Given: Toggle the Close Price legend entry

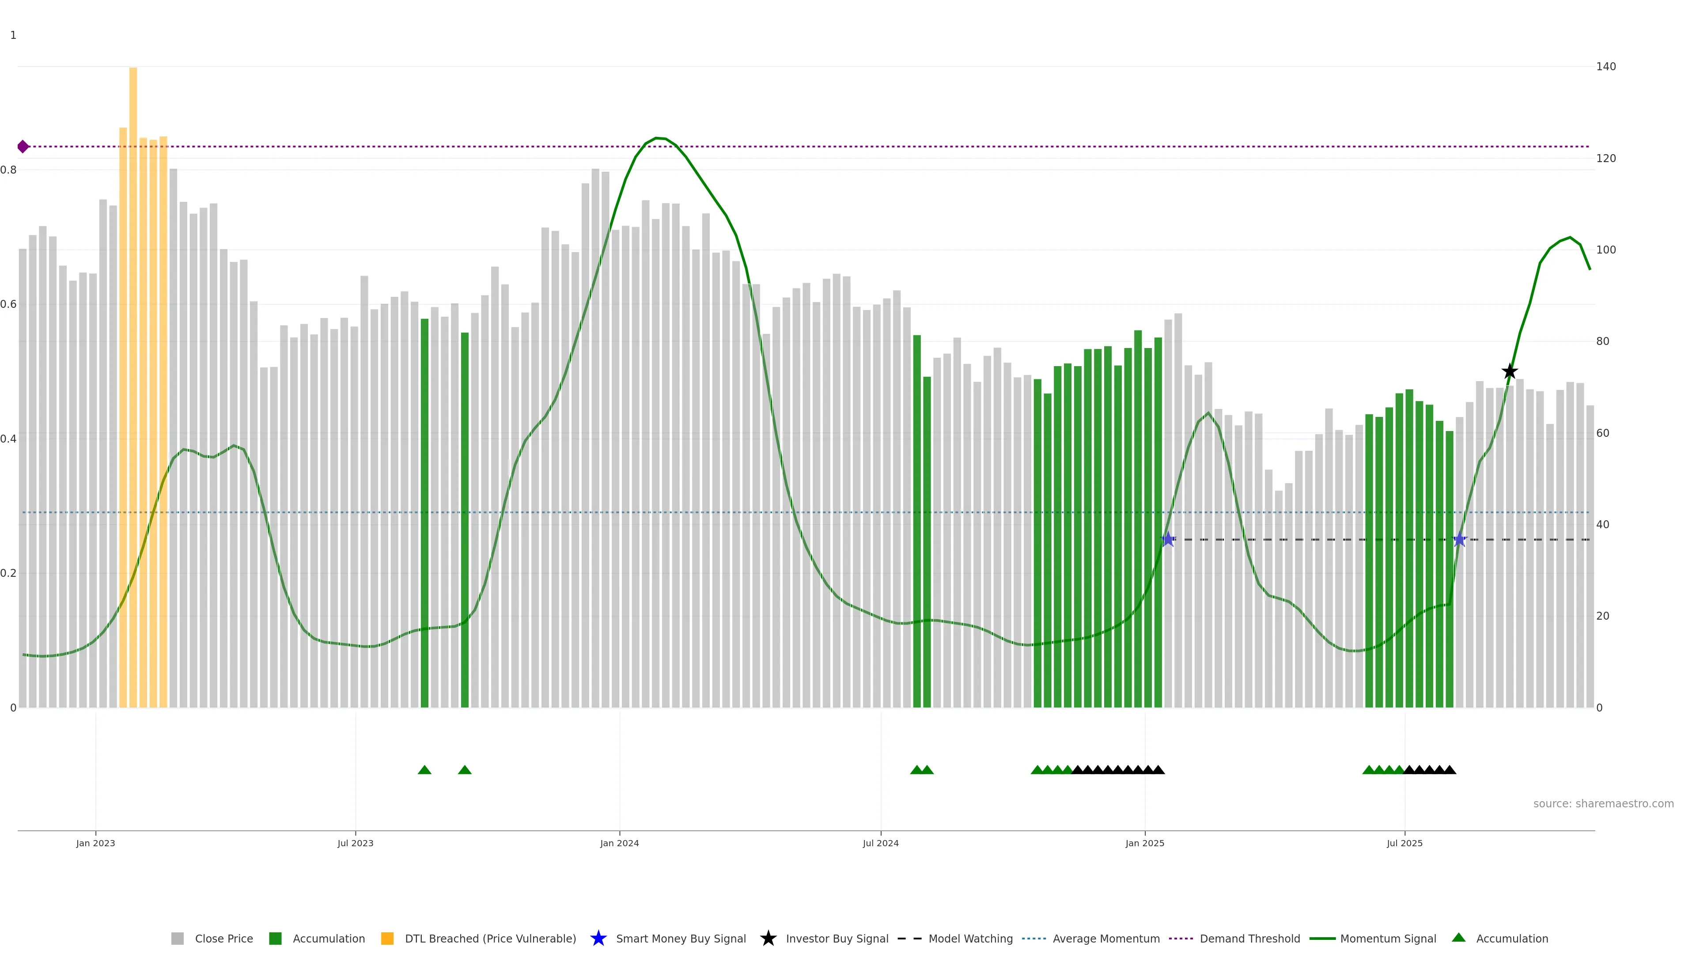Looking at the screenshot, I should pos(223,938).
